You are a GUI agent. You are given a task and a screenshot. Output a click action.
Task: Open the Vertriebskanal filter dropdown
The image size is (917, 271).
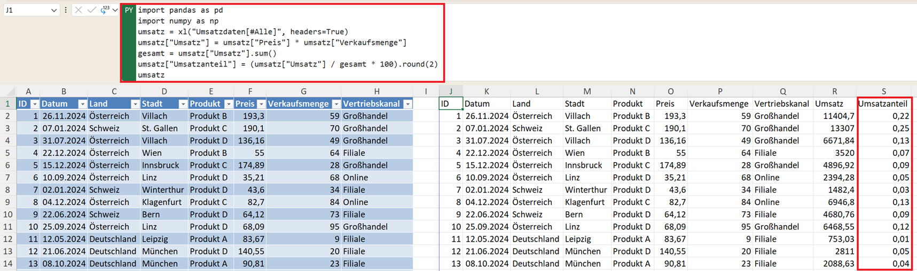[407, 104]
